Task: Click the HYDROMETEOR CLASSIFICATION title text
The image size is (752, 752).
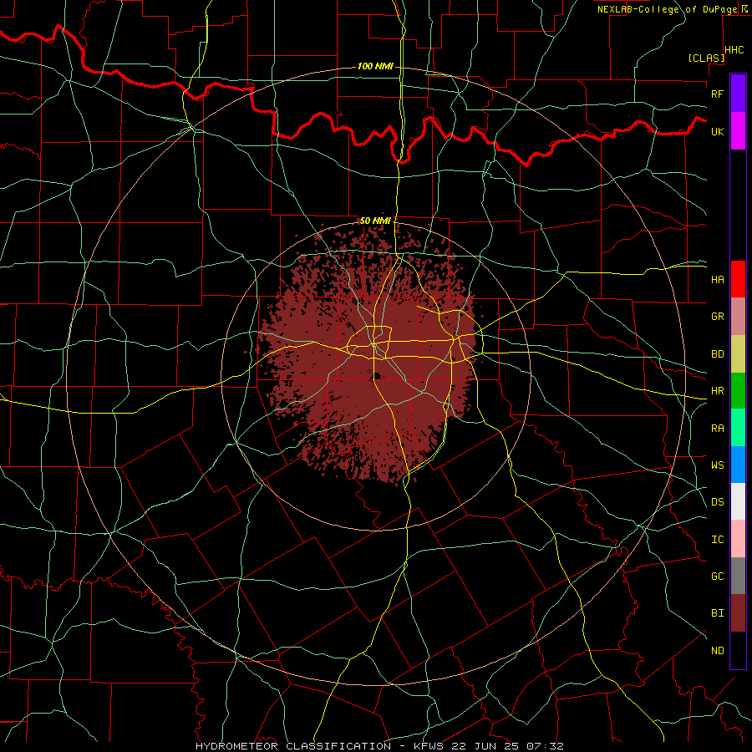Action: click(293, 746)
